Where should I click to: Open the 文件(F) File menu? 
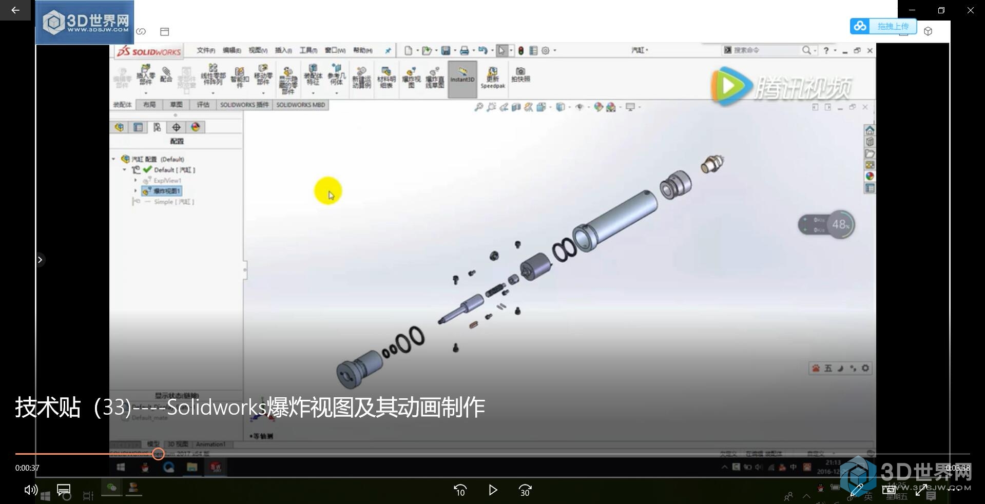pos(206,50)
